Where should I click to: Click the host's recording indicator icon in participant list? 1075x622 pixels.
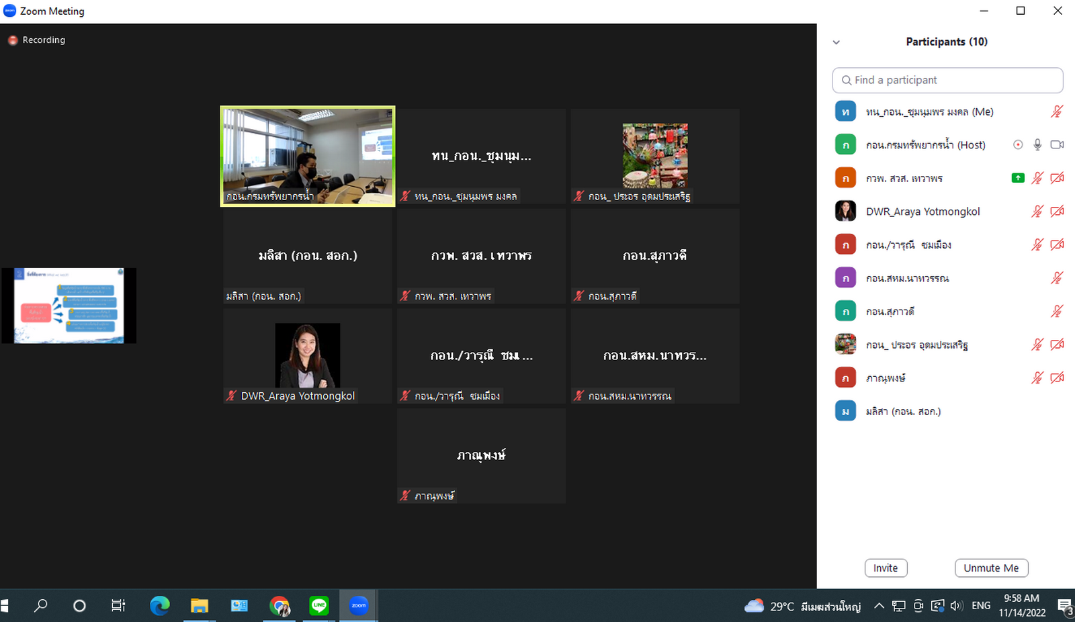click(1018, 145)
